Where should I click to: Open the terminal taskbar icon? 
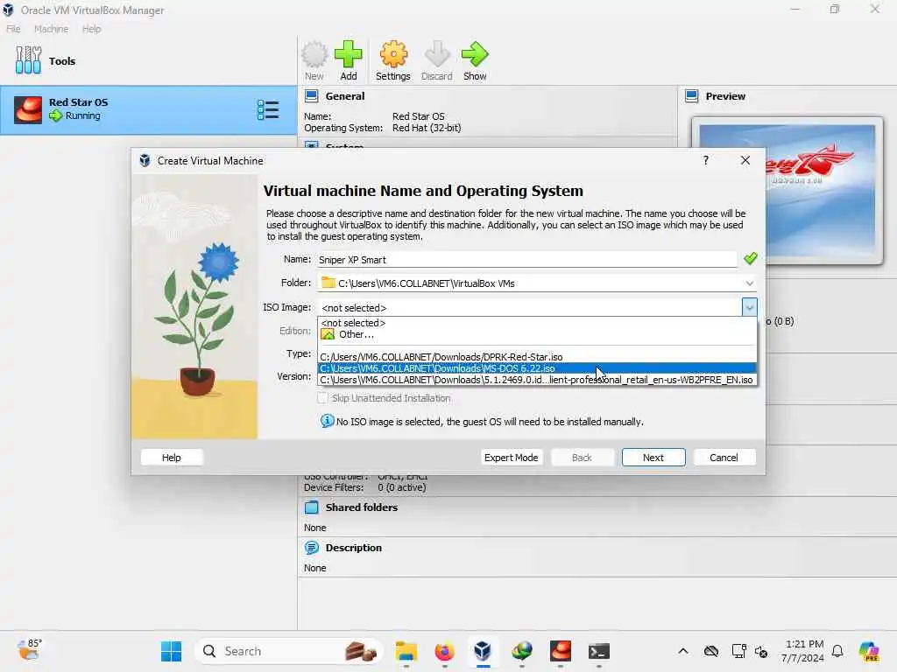pyautogui.click(x=599, y=651)
